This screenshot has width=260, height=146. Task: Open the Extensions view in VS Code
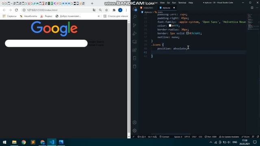pos(134,50)
